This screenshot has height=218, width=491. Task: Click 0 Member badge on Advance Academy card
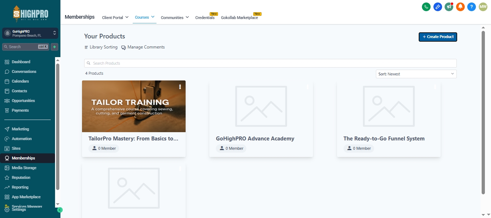click(x=231, y=148)
